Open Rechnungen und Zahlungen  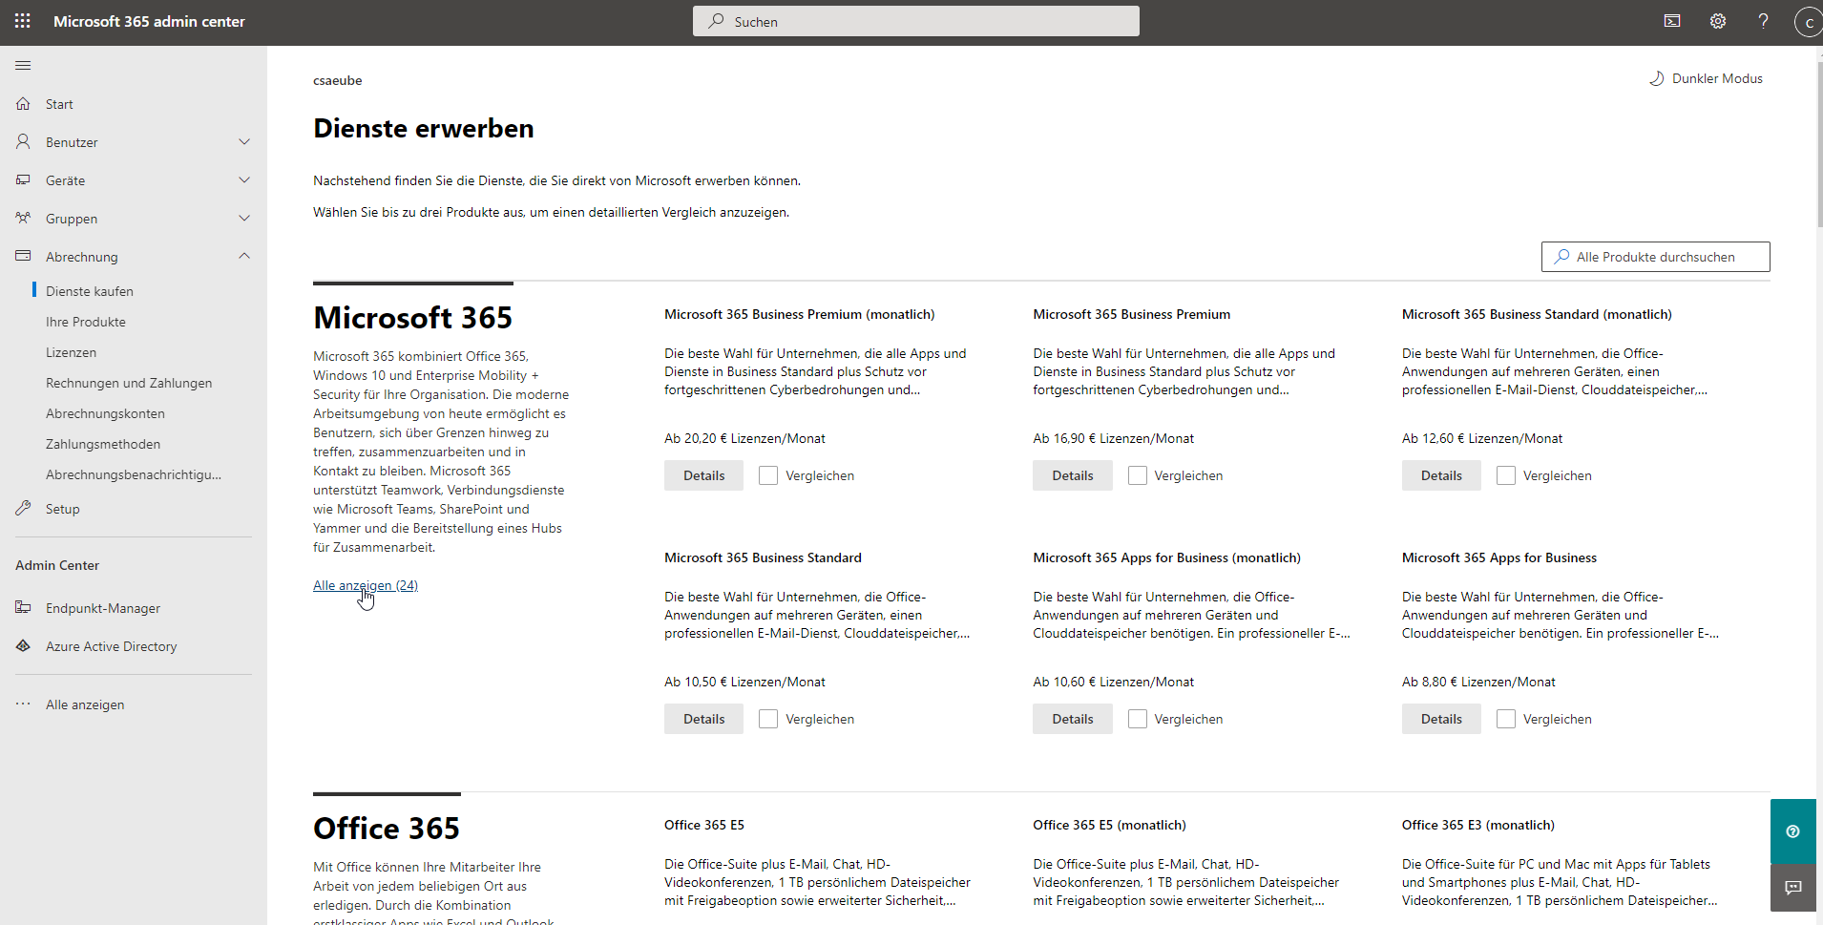tap(129, 383)
